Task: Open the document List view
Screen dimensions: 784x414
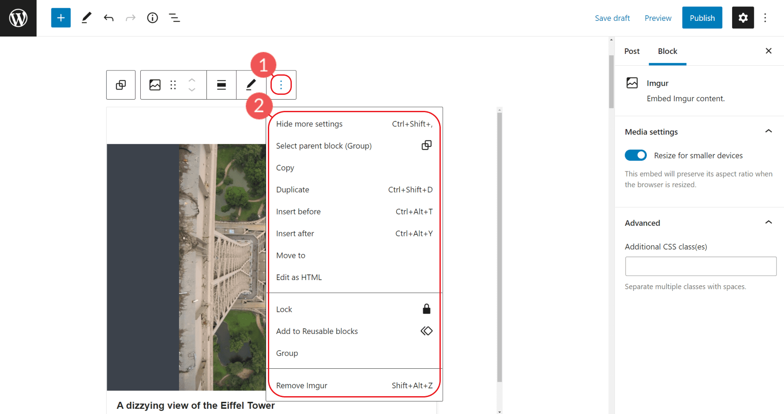Action: pyautogui.click(x=174, y=17)
